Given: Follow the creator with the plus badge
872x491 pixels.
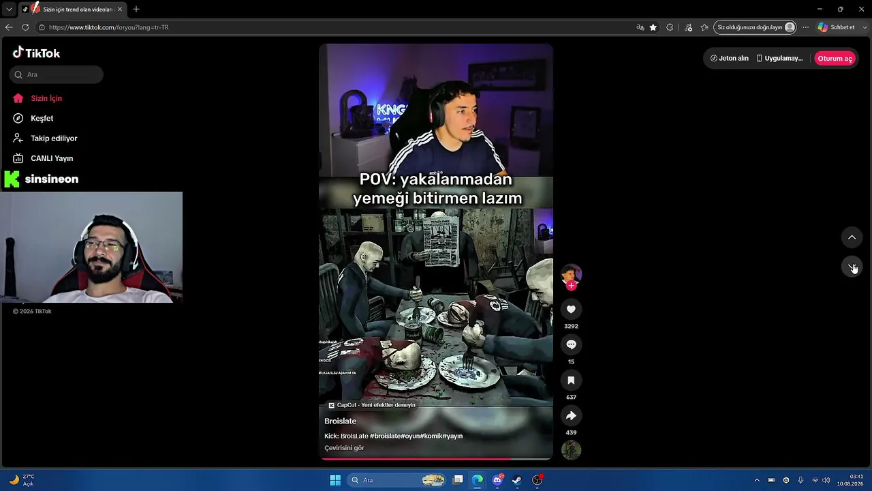Looking at the screenshot, I should pos(571,286).
